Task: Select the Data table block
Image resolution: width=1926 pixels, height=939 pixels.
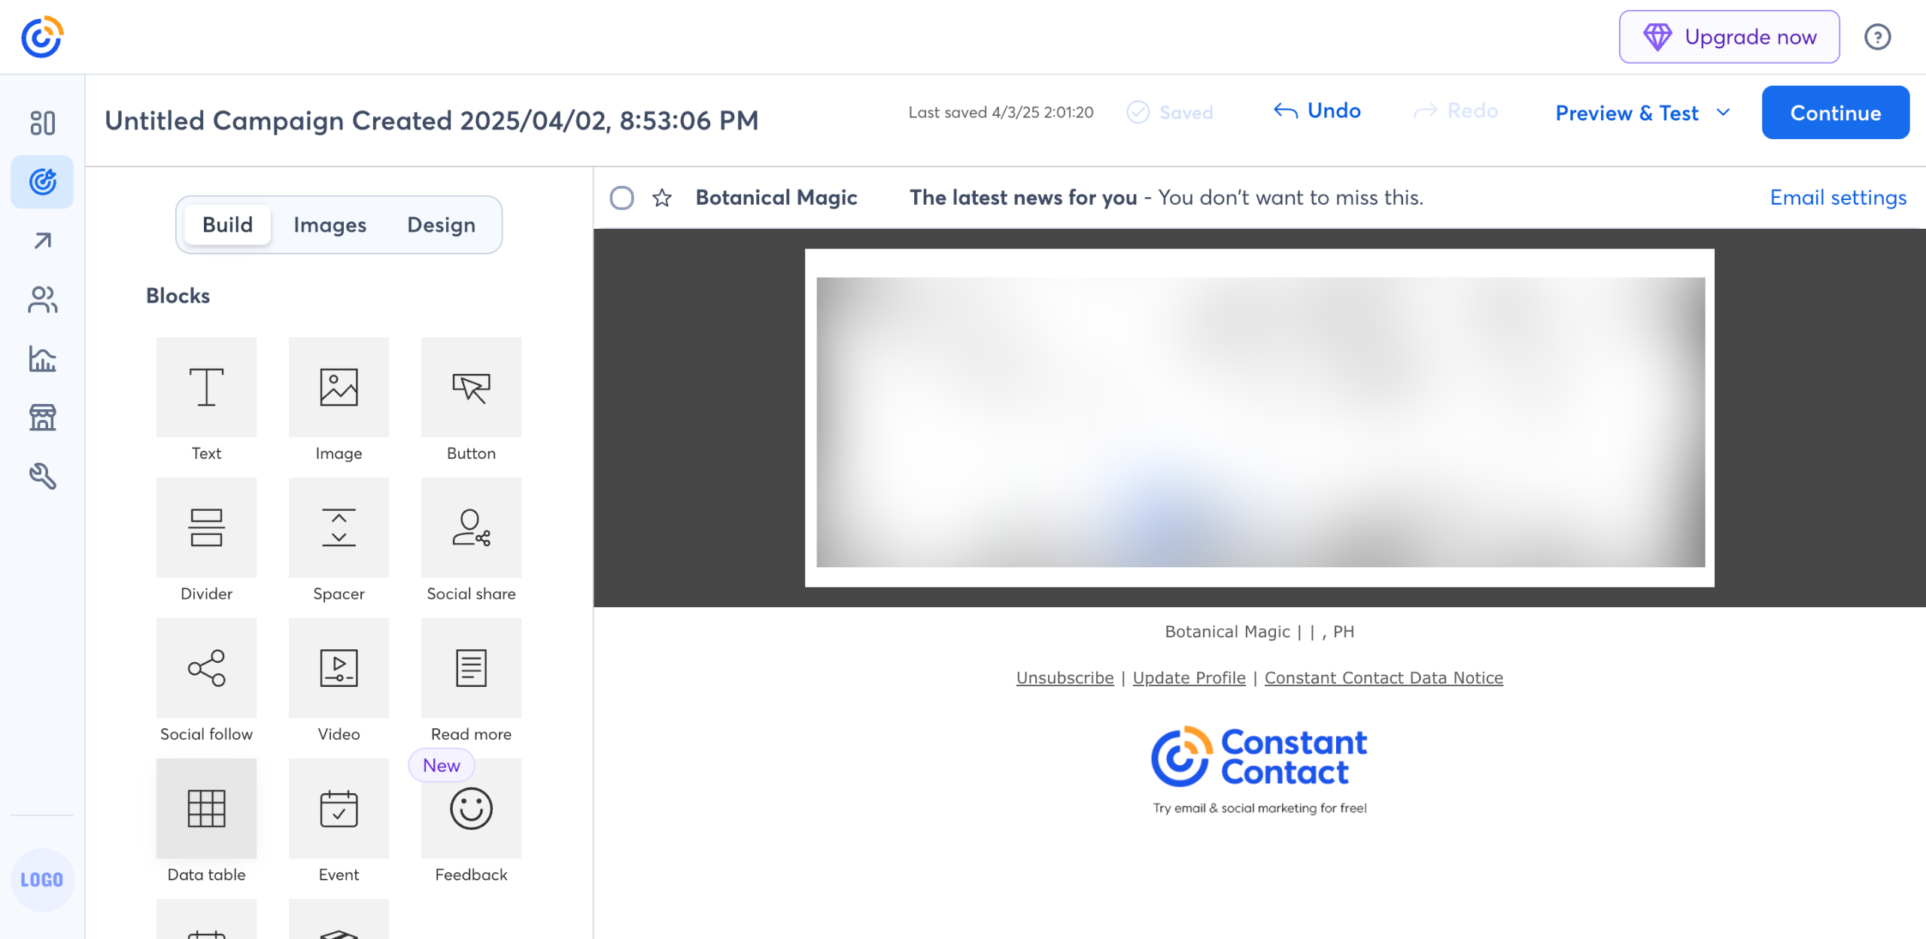Action: coord(206,808)
